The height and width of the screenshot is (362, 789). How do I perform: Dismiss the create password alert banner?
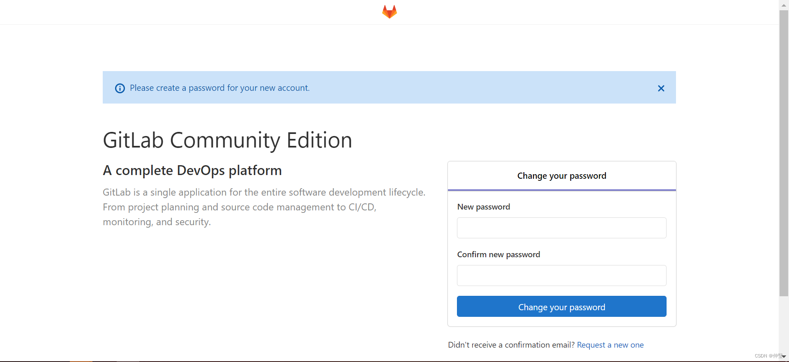pyautogui.click(x=661, y=88)
